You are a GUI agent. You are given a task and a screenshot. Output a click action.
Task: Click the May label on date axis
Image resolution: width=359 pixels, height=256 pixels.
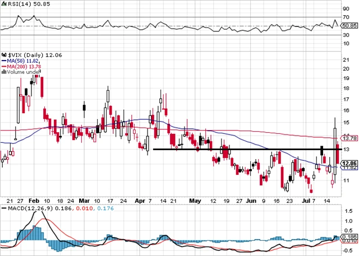coord(195,199)
